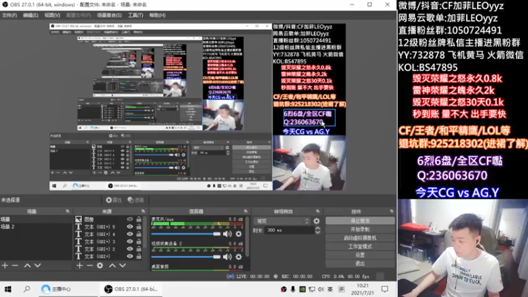Undock the 转场特效 panel using its float icon
The image size is (528, 297).
317,211
